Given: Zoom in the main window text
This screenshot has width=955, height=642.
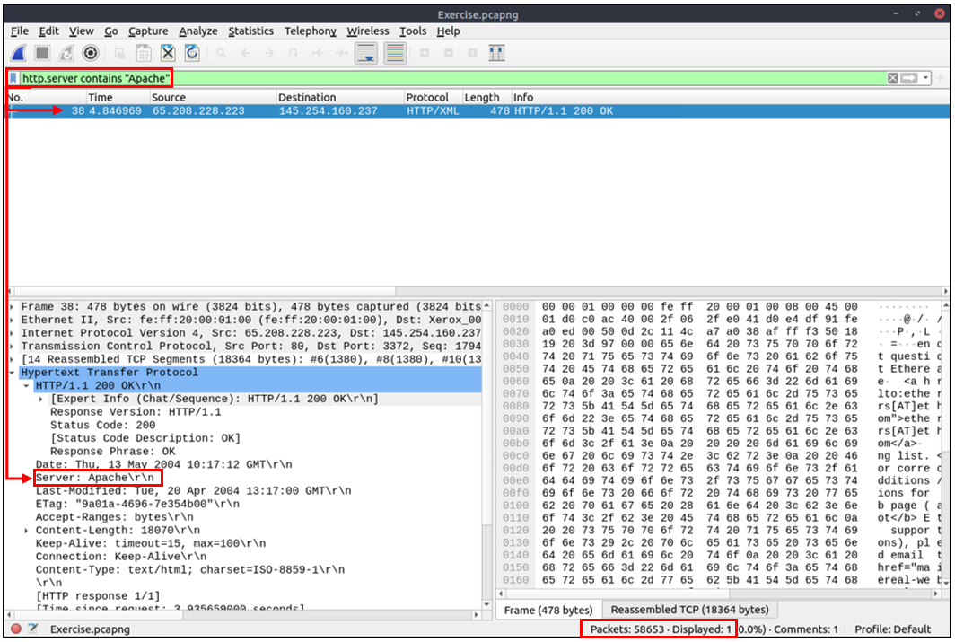Looking at the screenshot, I should click(425, 54).
